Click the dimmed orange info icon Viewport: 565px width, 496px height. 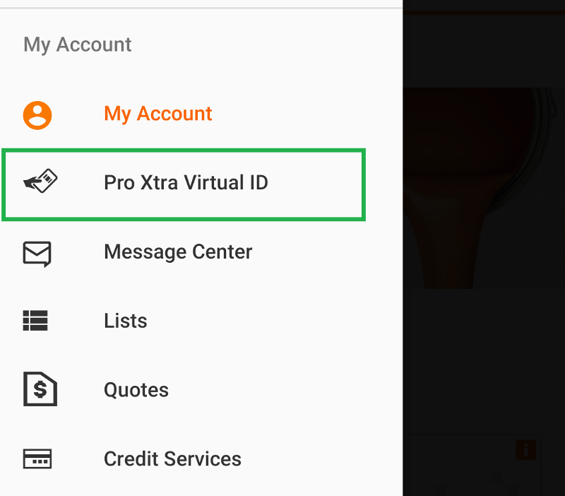point(525,449)
